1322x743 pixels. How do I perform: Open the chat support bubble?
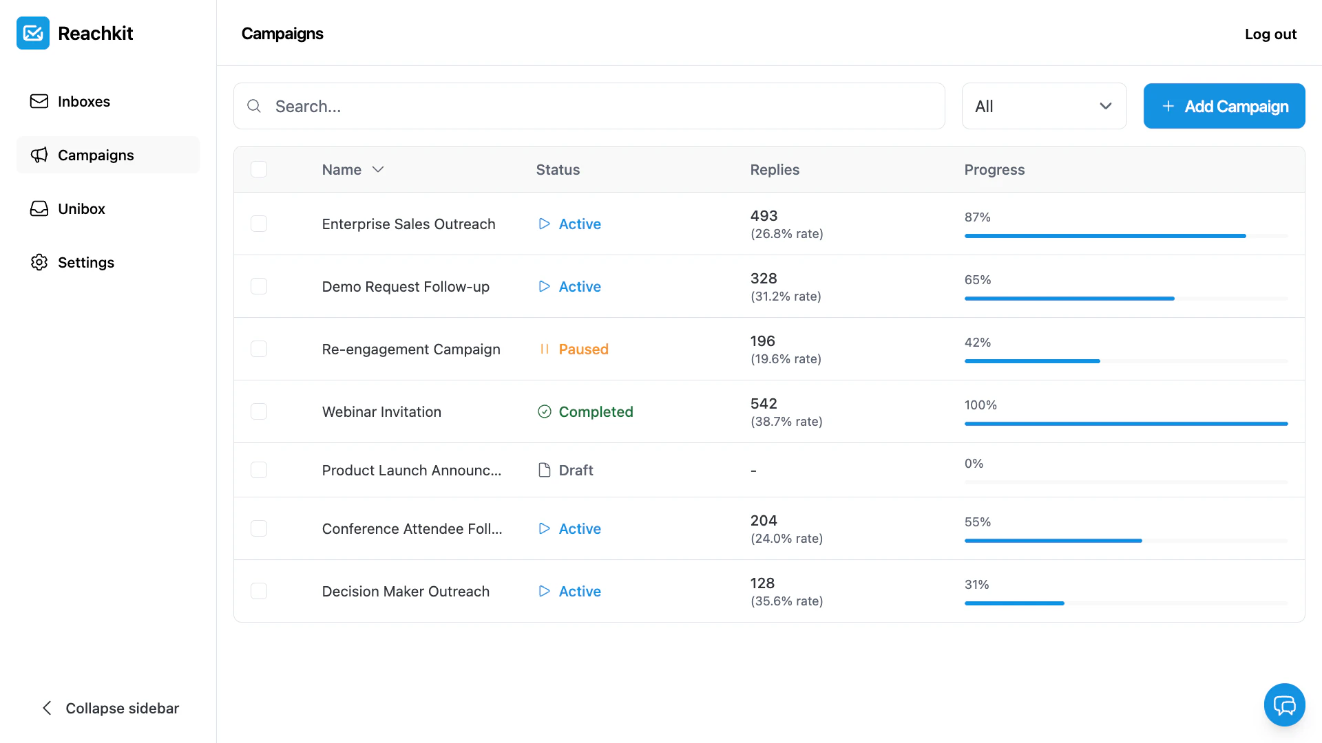(x=1284, y=704)
